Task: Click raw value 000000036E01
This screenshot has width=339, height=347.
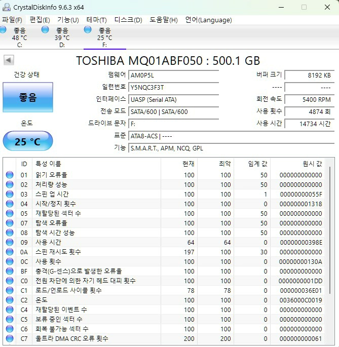Action: 301,290
